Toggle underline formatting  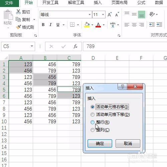point(58,25)
